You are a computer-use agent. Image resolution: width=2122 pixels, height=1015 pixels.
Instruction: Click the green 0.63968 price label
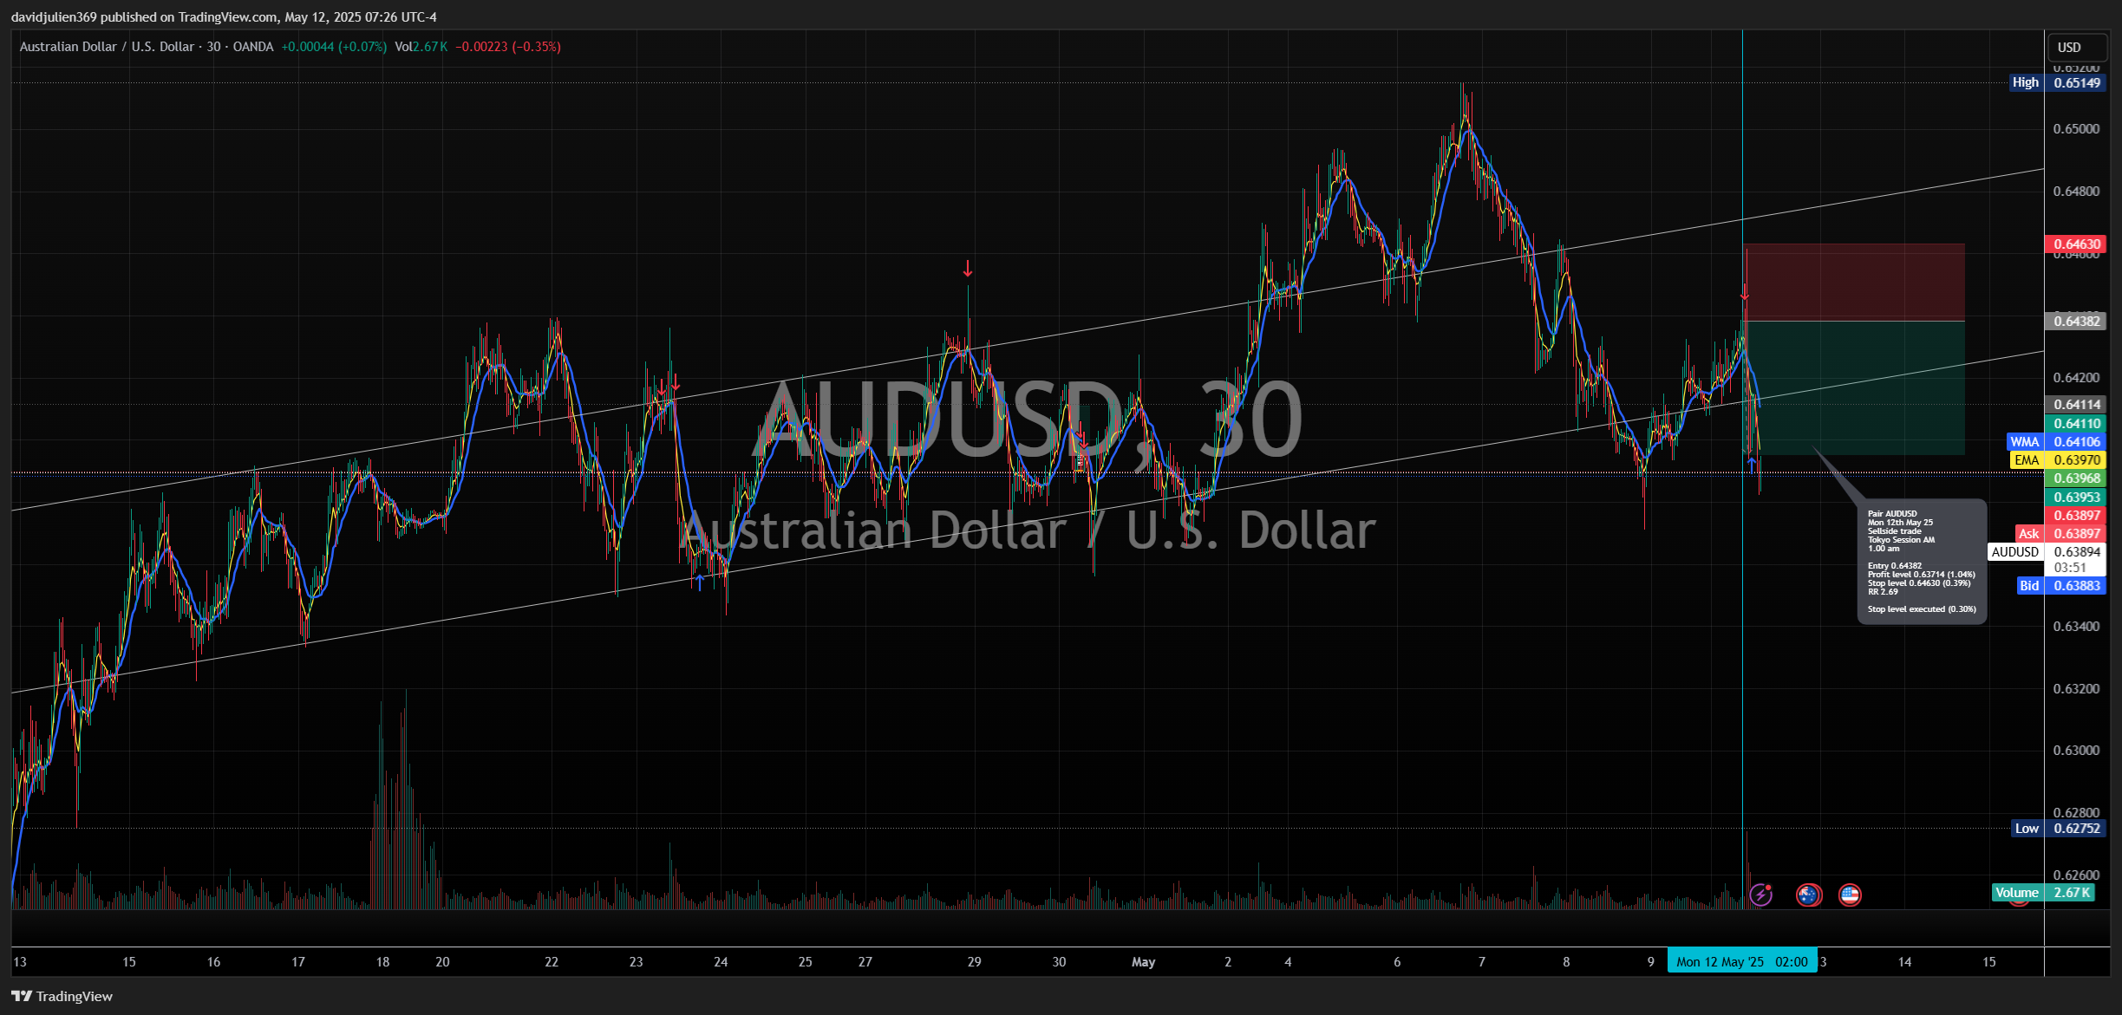coord(2075,478)
